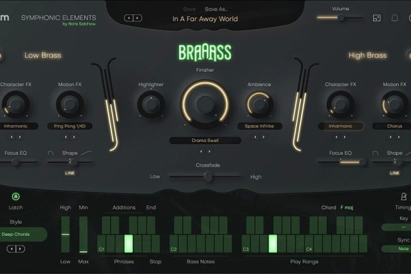This screenshot has width=411, height=274.
Task: Click the Ambience knob
Action: (x=259, y=104)
